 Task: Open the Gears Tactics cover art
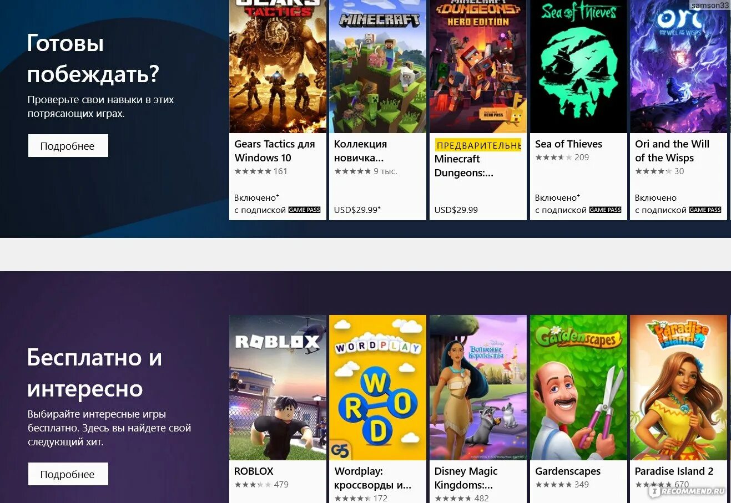pos(278,66)
